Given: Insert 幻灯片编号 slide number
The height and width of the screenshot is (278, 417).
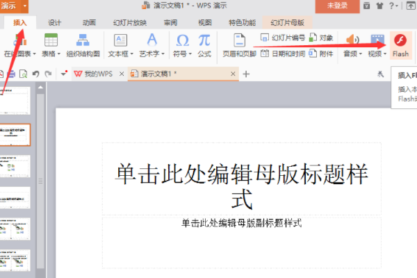Looking at the screenshot, I should [283, 38].
